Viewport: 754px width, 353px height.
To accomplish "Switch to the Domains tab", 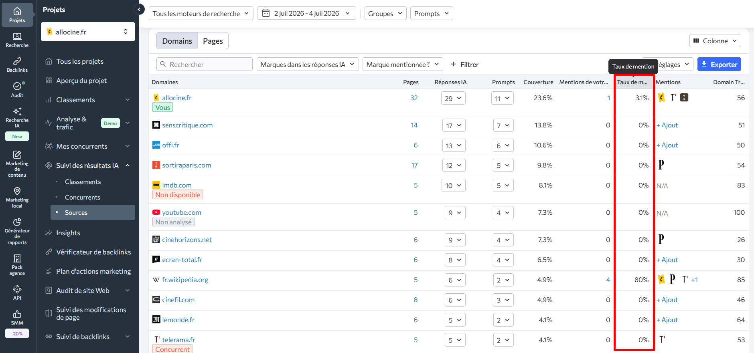I will pyautogui.click(x=177, y=41).
